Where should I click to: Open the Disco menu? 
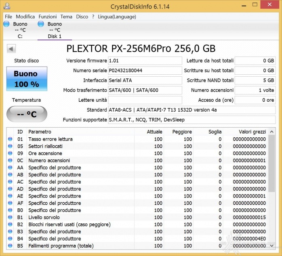(82, 17)
